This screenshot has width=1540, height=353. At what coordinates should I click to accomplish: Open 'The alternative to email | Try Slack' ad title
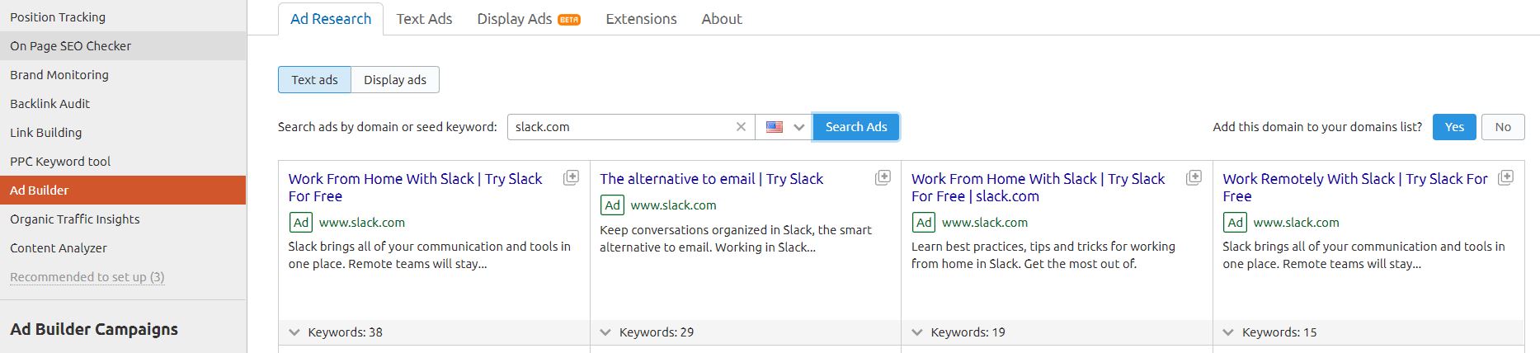(x=711, y=179)
